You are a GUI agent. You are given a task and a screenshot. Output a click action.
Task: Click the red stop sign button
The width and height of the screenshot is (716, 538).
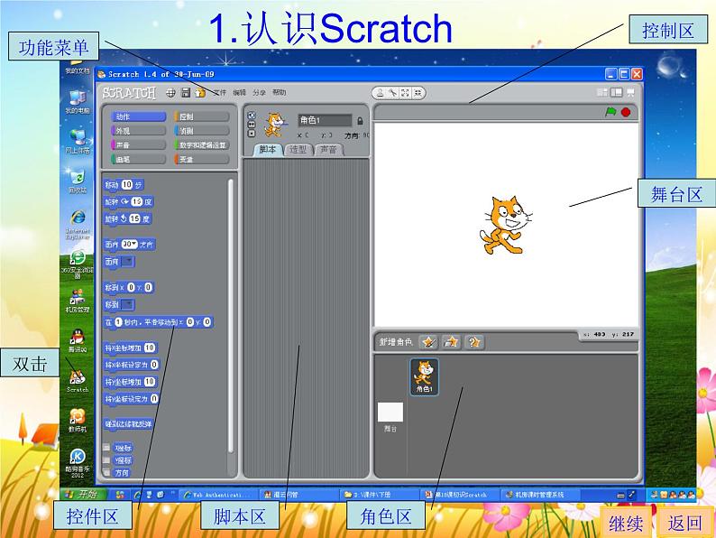[x=626, y=112]
